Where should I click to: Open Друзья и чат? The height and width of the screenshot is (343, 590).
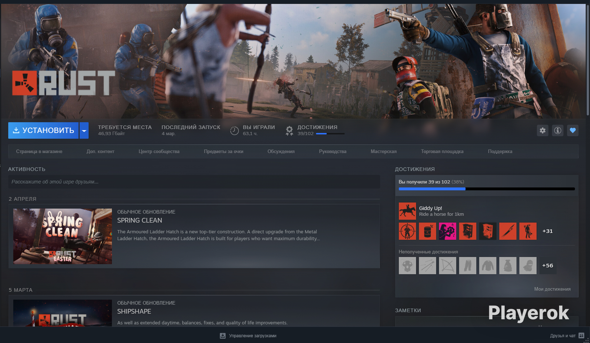(563, 336)
